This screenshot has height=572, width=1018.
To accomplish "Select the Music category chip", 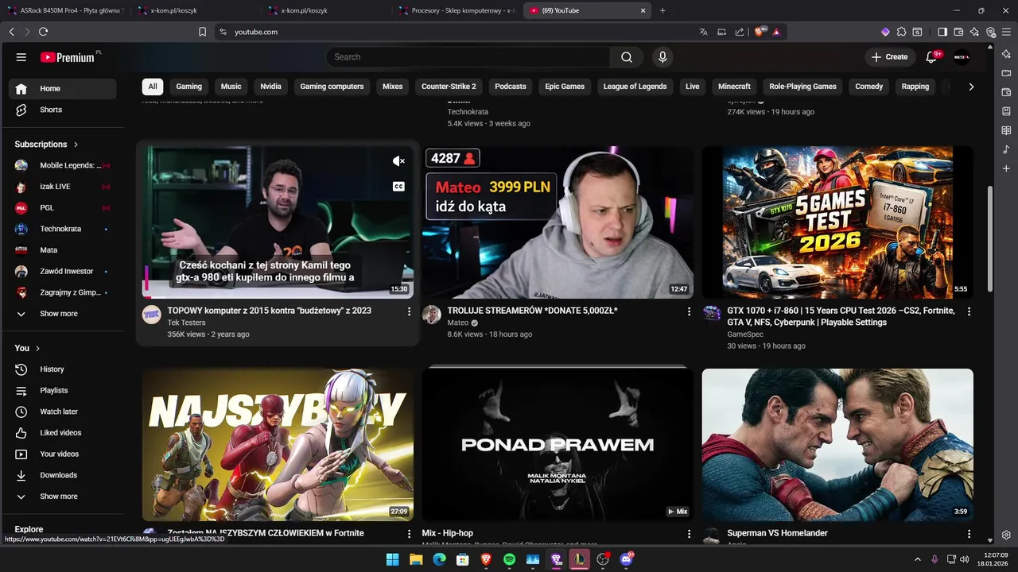I will click(231, 87).
